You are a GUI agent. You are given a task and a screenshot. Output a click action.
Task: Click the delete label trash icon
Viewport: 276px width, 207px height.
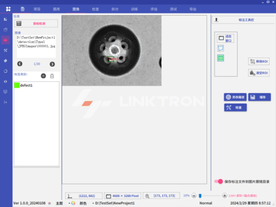(x=52, y=75)
